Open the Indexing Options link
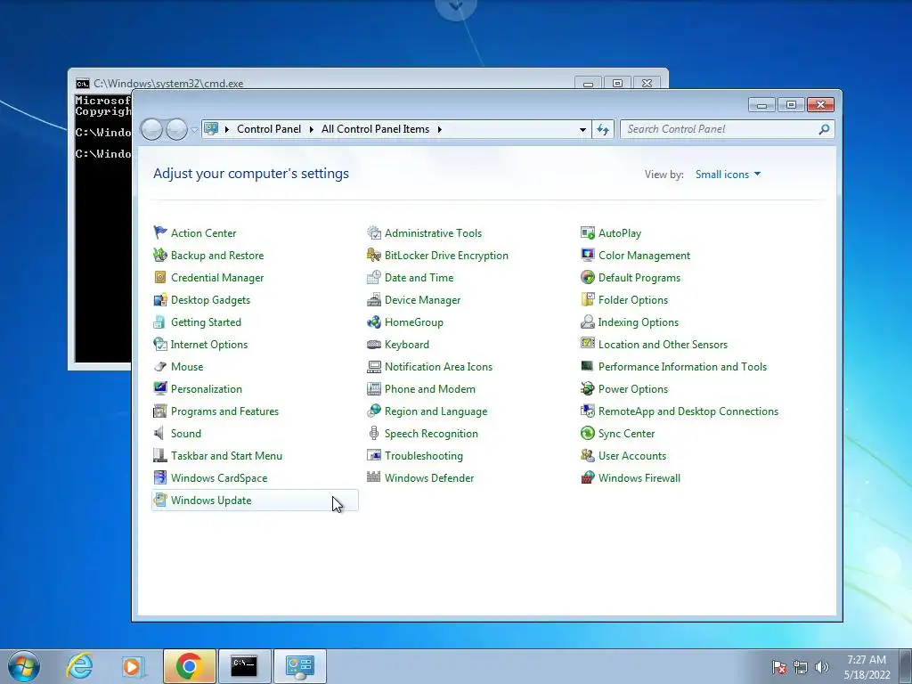Viewport: 912px width, 684px height. 638,322
